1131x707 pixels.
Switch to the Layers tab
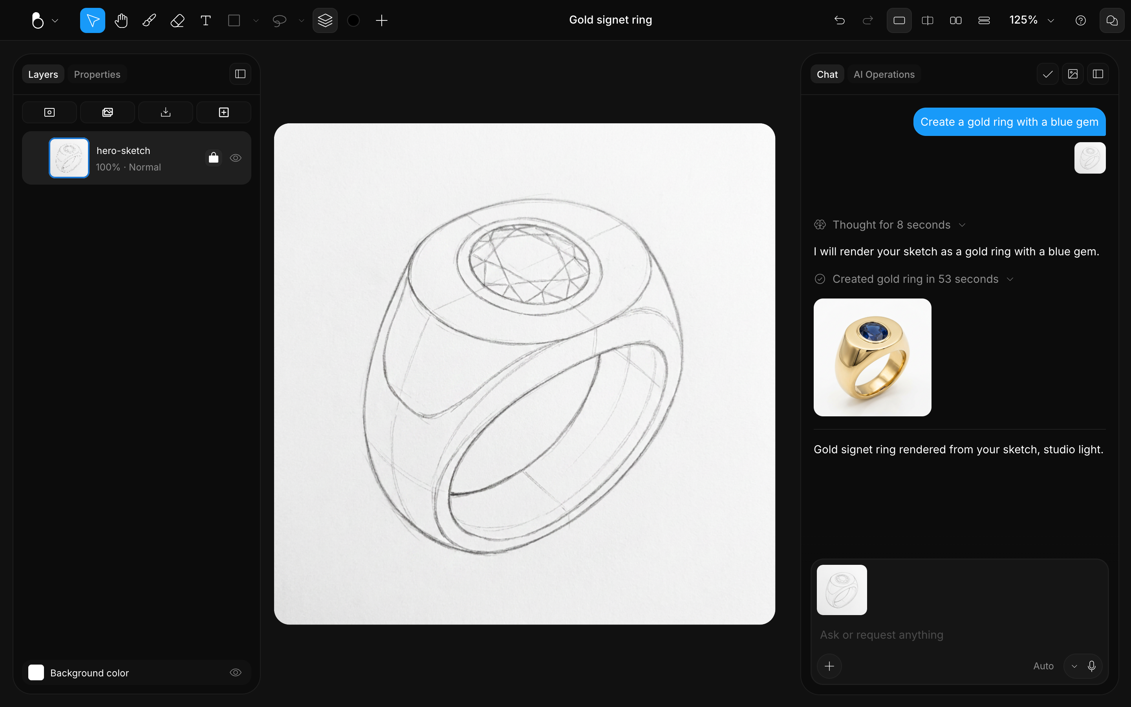tap(43, 74)
